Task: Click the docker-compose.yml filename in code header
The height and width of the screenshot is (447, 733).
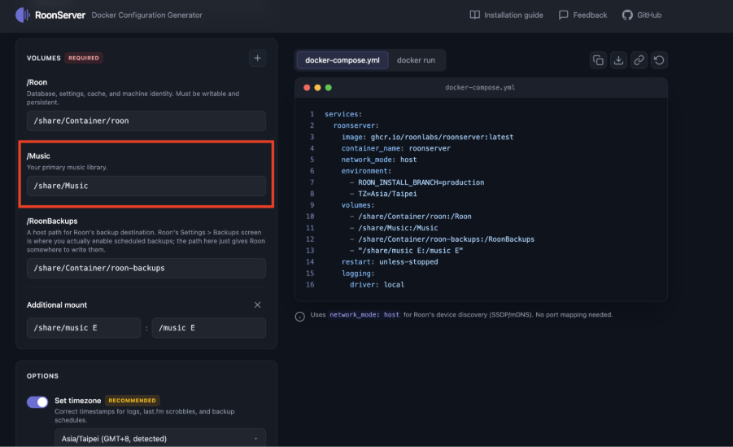Action: pos(480,88)
